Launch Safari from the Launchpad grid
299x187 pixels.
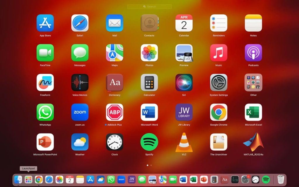[80, 23]
